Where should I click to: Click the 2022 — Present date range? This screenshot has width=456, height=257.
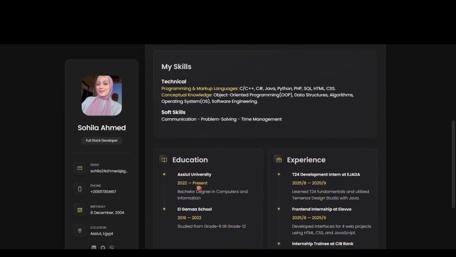coord(192,183)
